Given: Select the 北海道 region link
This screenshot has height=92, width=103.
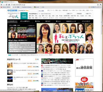Looking at the screenshot, I should [82, 16].
